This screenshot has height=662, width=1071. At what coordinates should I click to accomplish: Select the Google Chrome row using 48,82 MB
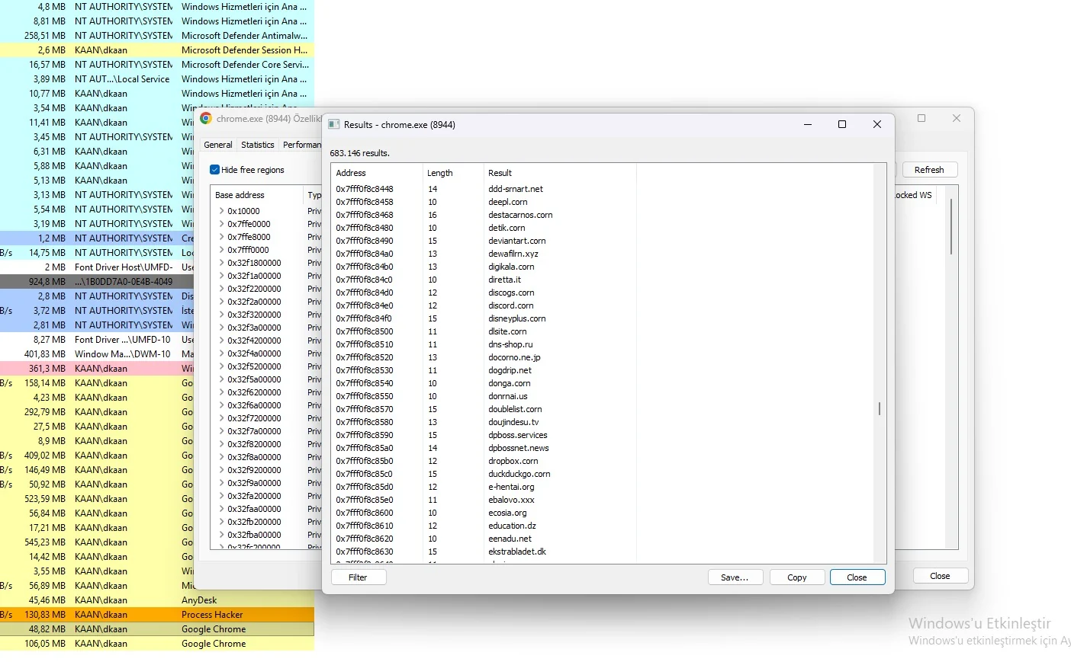click(x=157, y=629)
